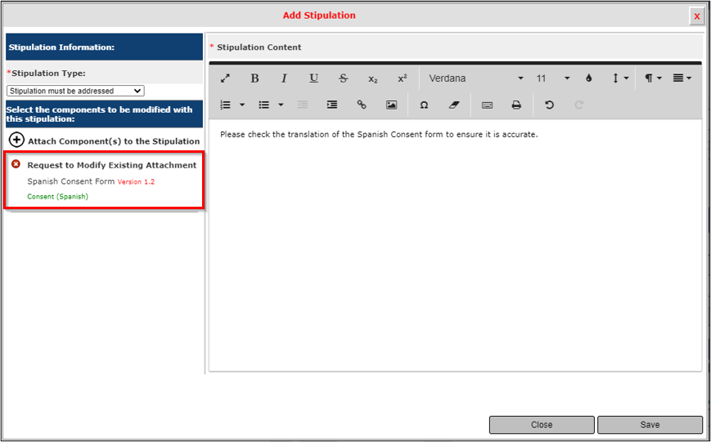Print the stipulation content
The width and height of the screenshot is (711, 442).
[516, 105]
